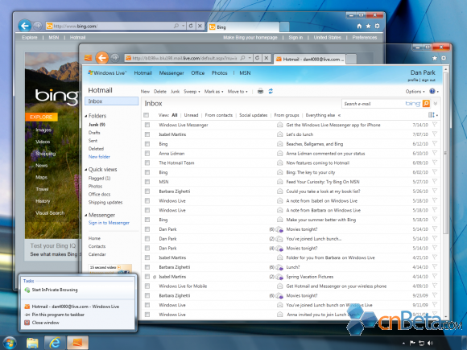The height and width of the screenshot is (350, 467).
Task: Collapse the Folders section triangle
Action: coord(86,116)
